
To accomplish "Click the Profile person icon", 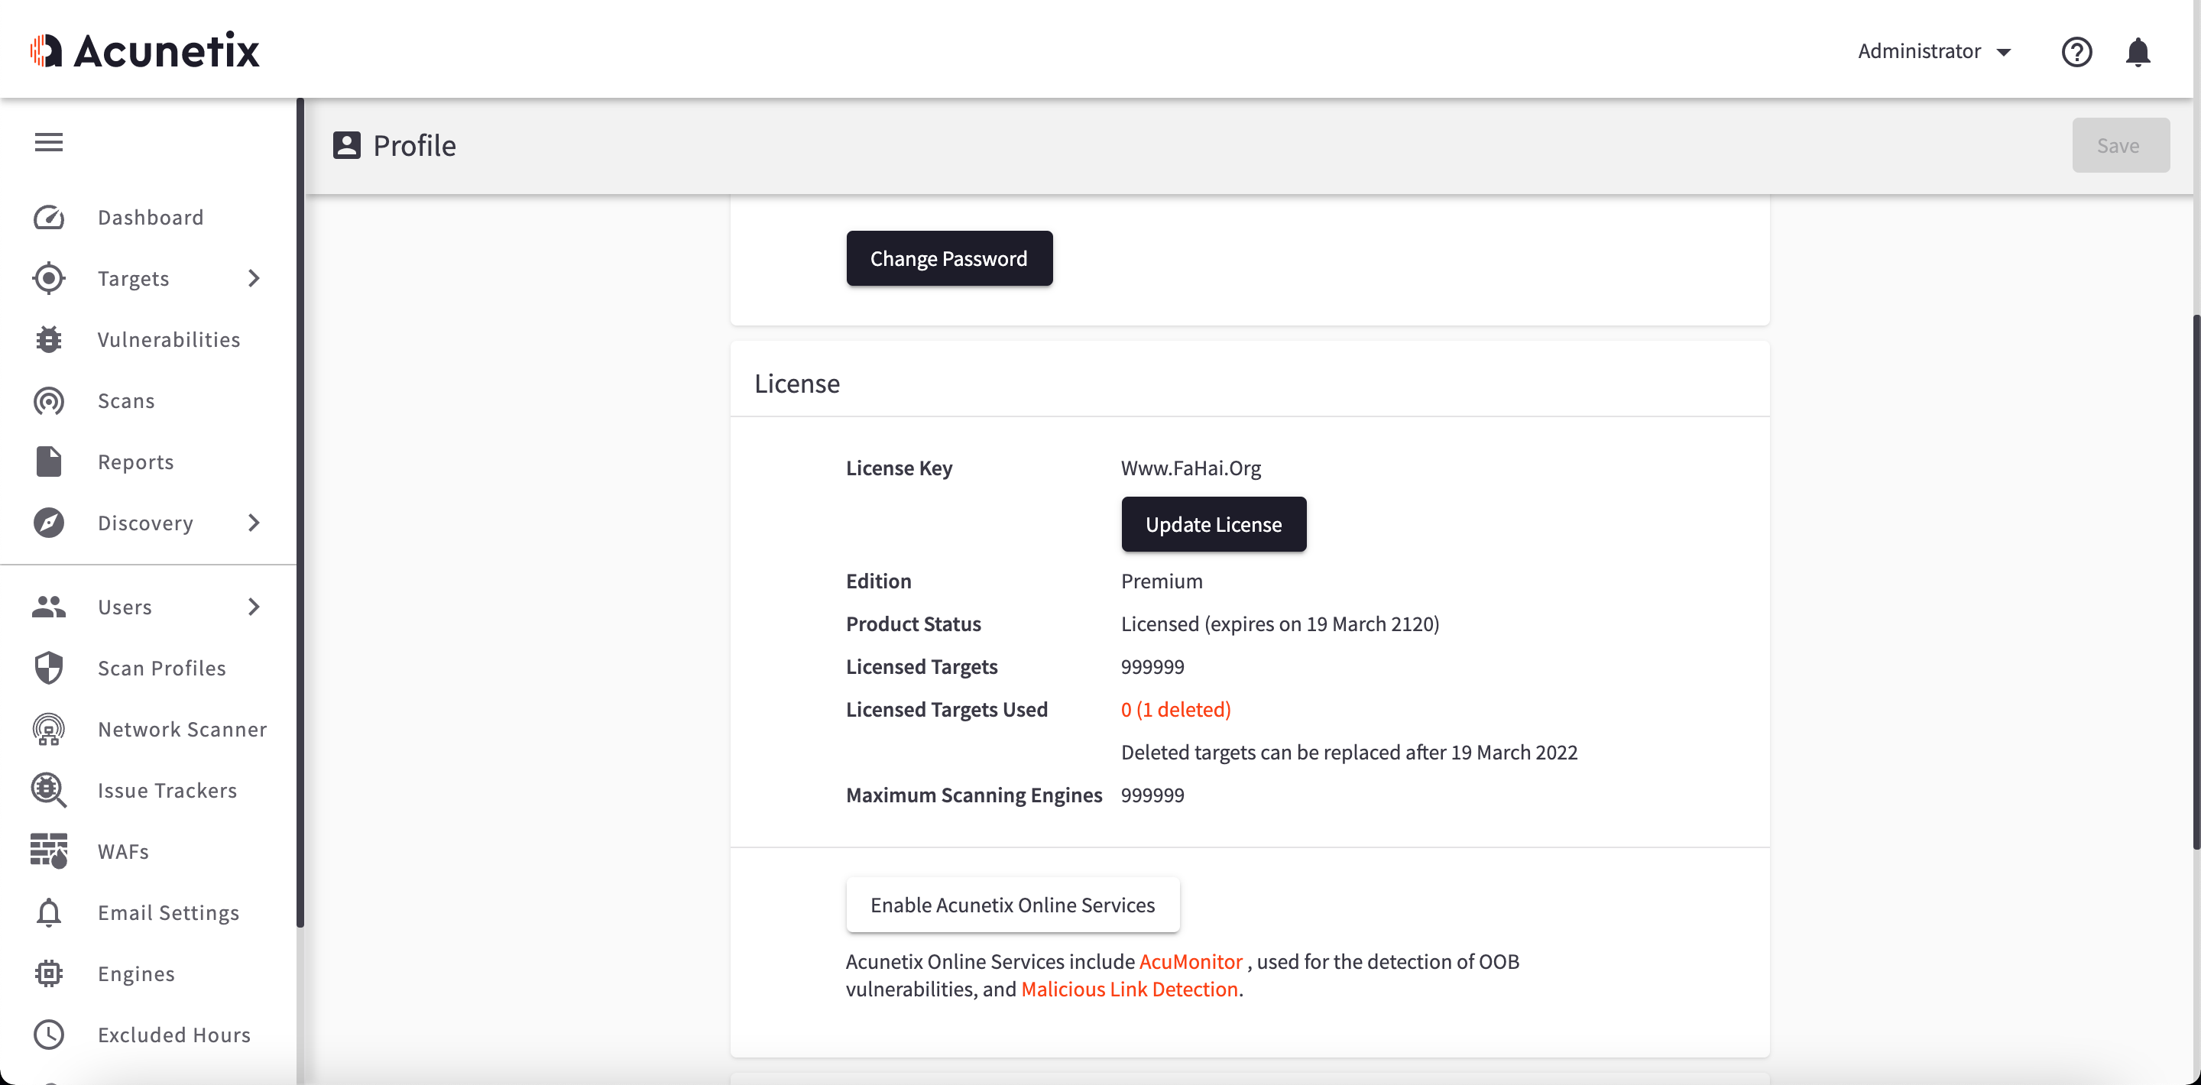I will point(347,145).
